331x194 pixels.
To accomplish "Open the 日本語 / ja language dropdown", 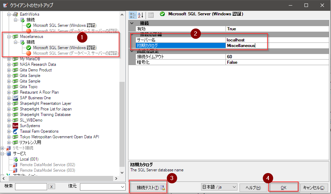I will (x=234, y=187).
